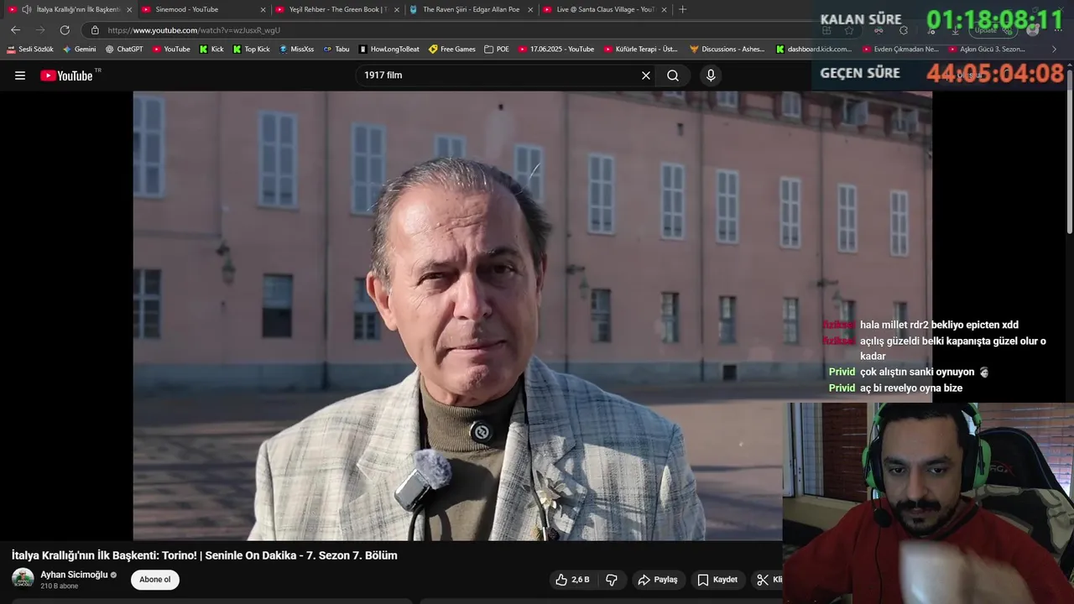Open the Tabu bookmark
Viewport: 1074px width, 604px height.
click(336, 49)
